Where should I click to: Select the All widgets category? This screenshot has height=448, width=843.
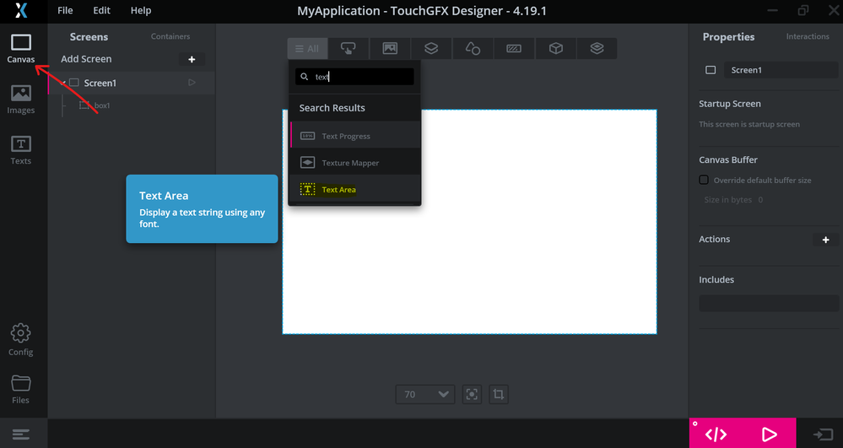pos(307,48)
